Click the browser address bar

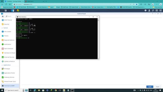tap(75, 4)
